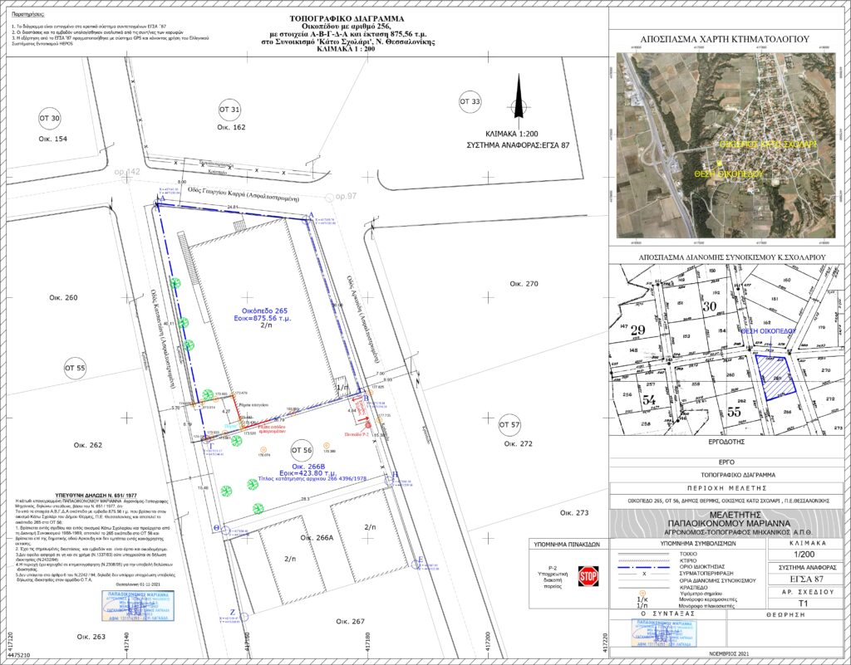Click the 1/200 scale value in title block
The image size is (851, 665).
[x=804, y=554]
